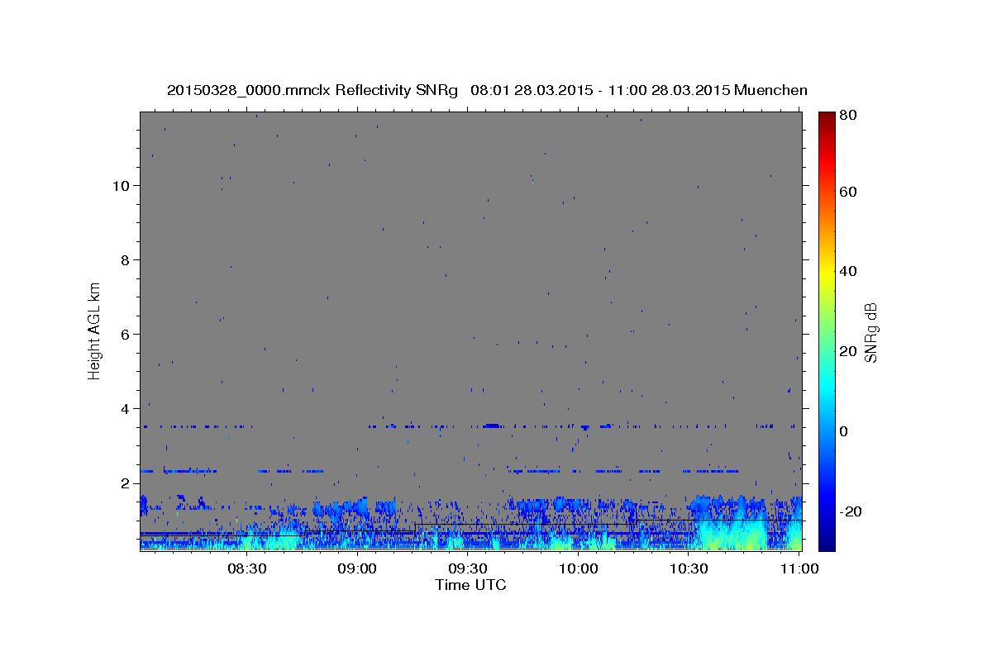Click the height axis value 2
992x661 pixels.
point(123,483)
